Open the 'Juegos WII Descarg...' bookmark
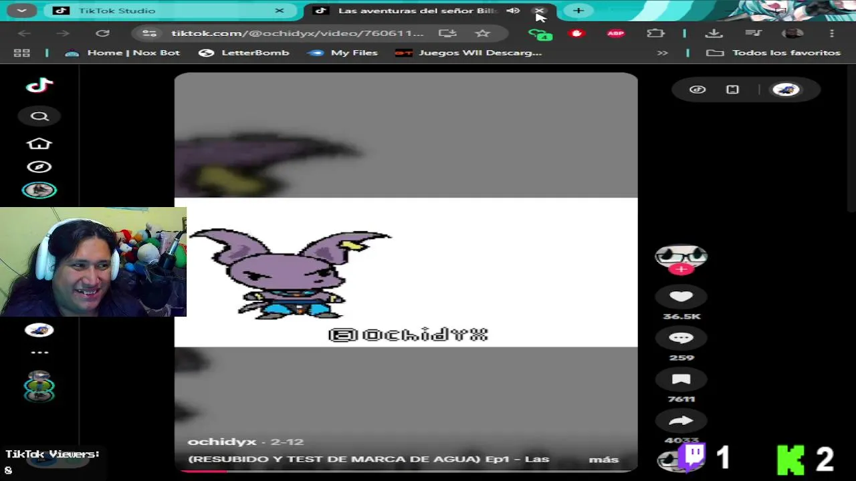The image size is (856, 481). coord(469,53)
